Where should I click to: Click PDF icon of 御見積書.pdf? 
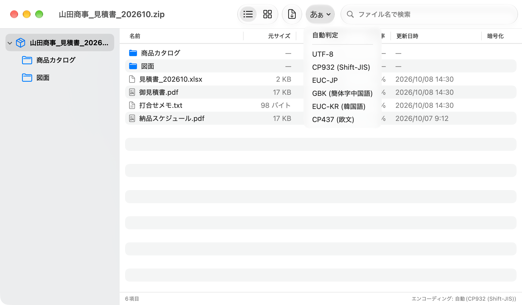click(x=132, y=92)
